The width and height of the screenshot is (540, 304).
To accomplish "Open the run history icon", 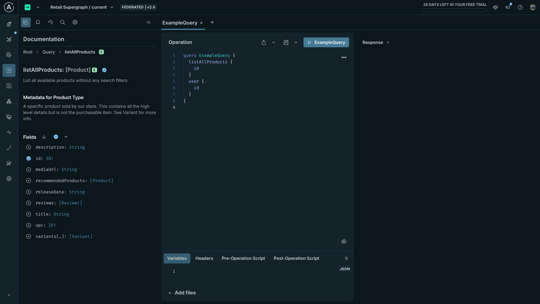I will pos(50,23).
